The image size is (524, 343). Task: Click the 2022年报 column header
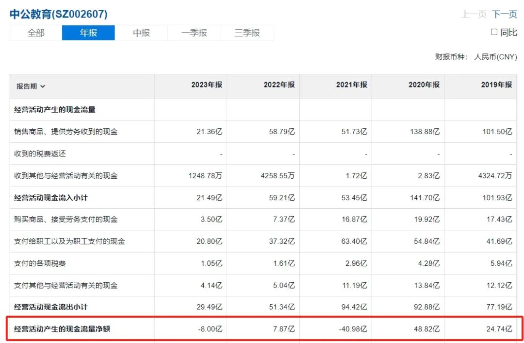coord(279,85)
